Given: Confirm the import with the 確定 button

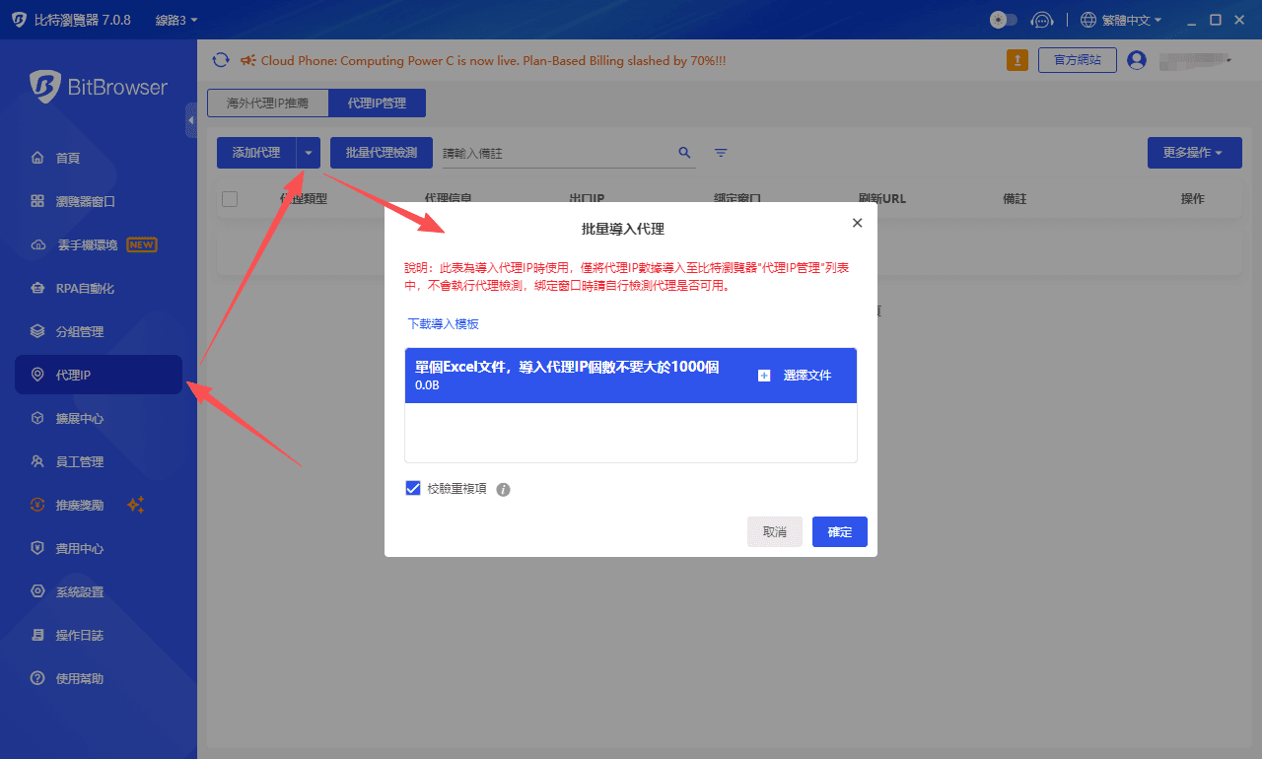Looking at the screenshot, I should click(x=839, y=531).
